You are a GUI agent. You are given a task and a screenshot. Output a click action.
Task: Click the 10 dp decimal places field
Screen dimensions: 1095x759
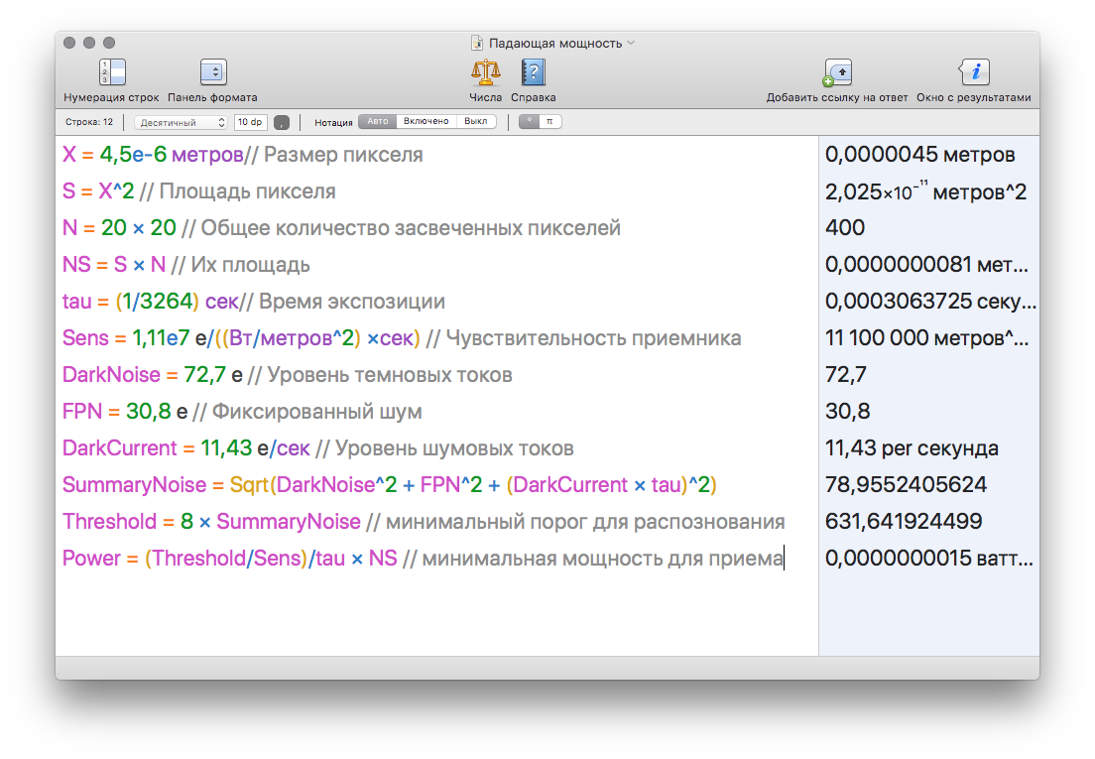click(x=250, y=122)
